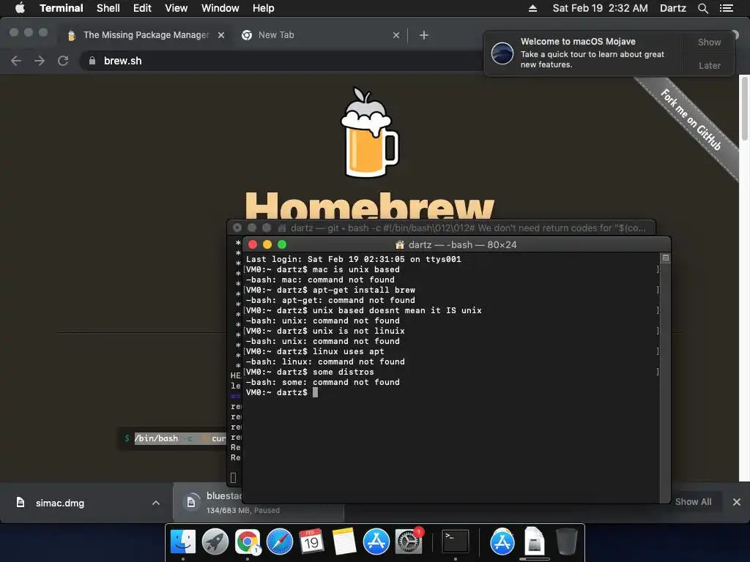Close the New Tab tab

pyautogui.click(x=396, y=35)
